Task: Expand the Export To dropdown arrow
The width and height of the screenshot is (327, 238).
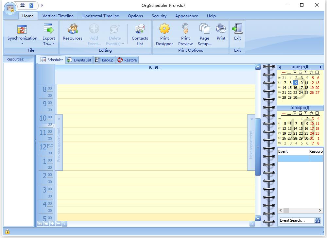Action: coord(53,43)
